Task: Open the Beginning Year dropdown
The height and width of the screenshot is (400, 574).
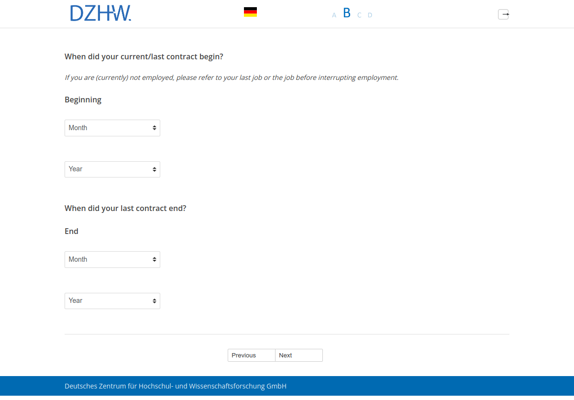Action: [x=112, y=169]
